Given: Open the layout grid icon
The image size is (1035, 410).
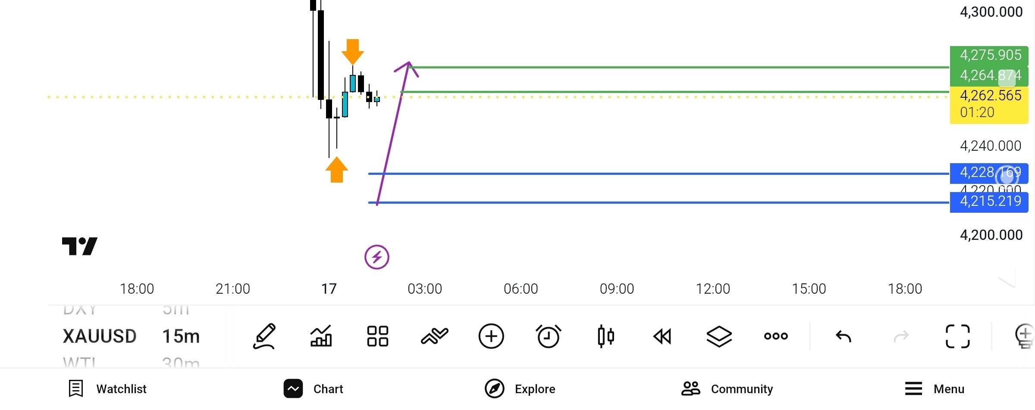Looking at the screenshot, I should click(377, 336).
